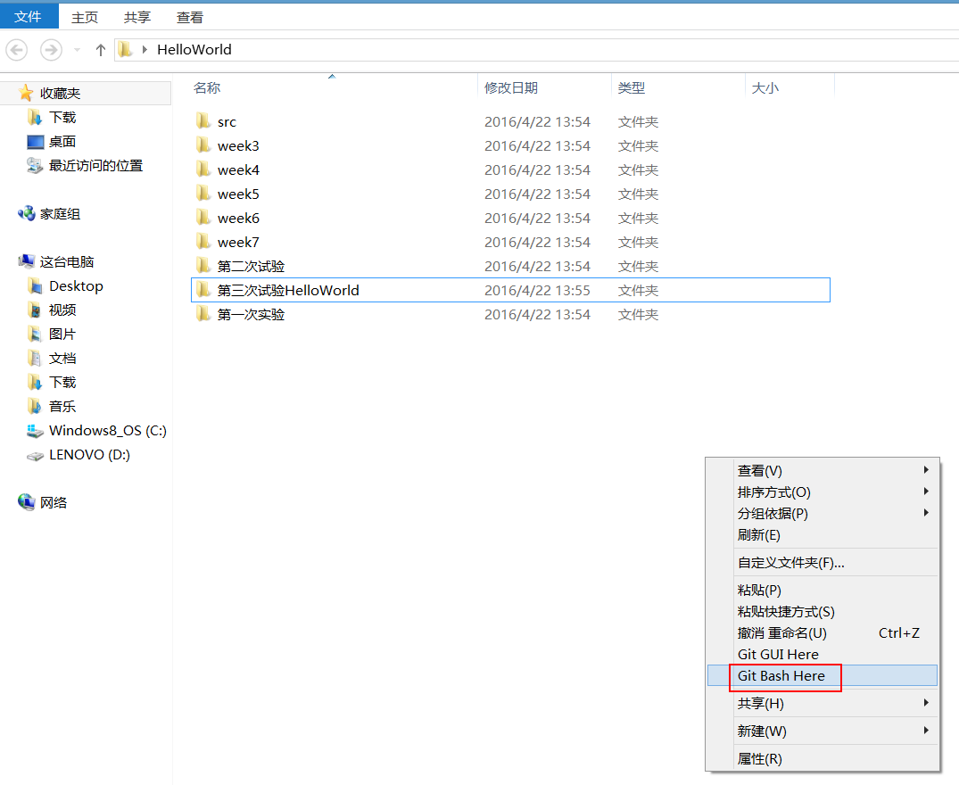Click the week6 folder name
Viewport: 959px width, 785px height.
(x=238, y=218)
